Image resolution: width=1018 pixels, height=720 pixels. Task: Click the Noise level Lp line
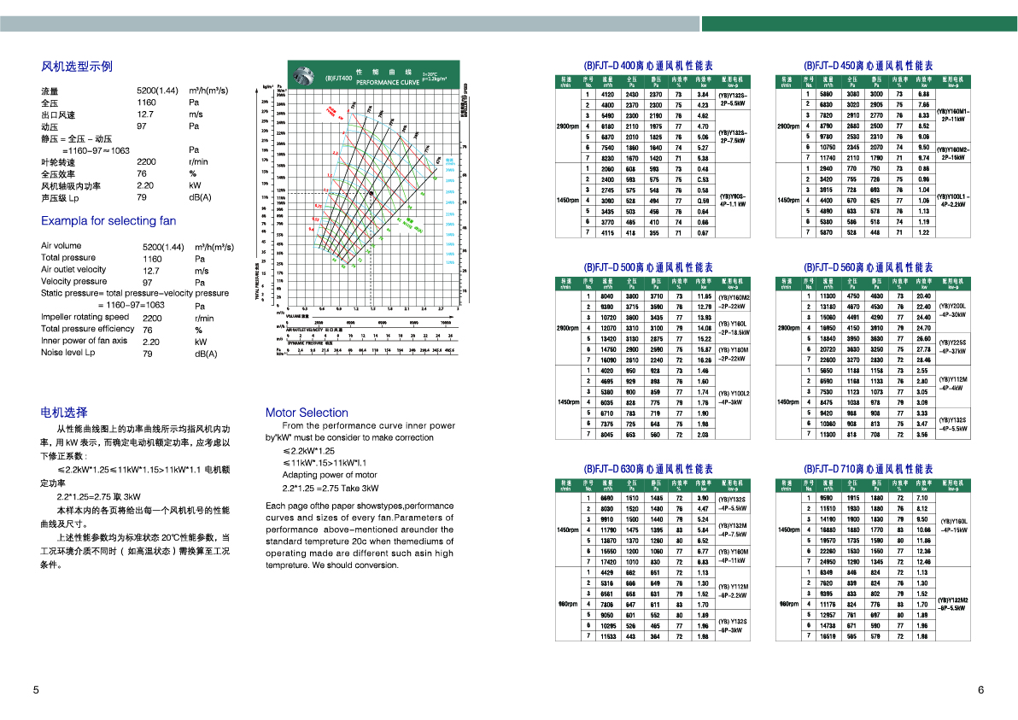[x=68, y=353]
